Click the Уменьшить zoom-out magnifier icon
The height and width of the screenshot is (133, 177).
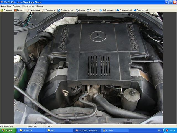[x=43, y=10]
